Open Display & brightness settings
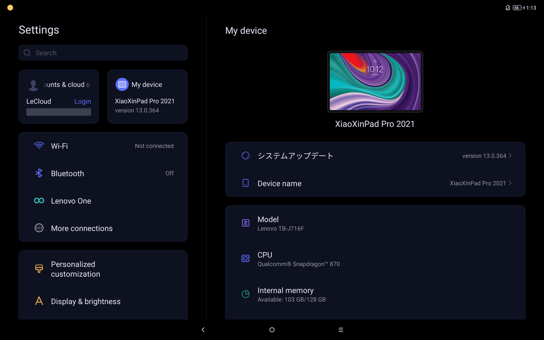 (103, 301)
